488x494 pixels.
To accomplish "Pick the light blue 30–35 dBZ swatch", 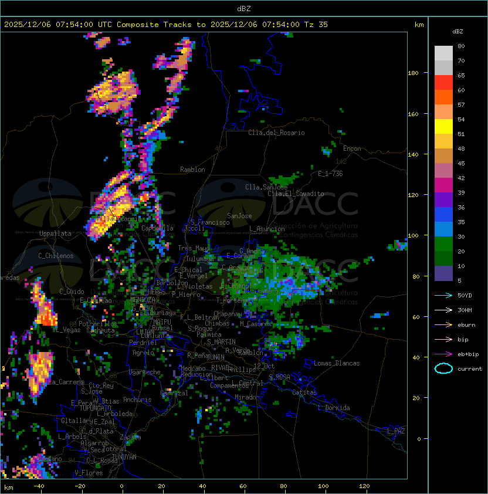I will [443, 229].
